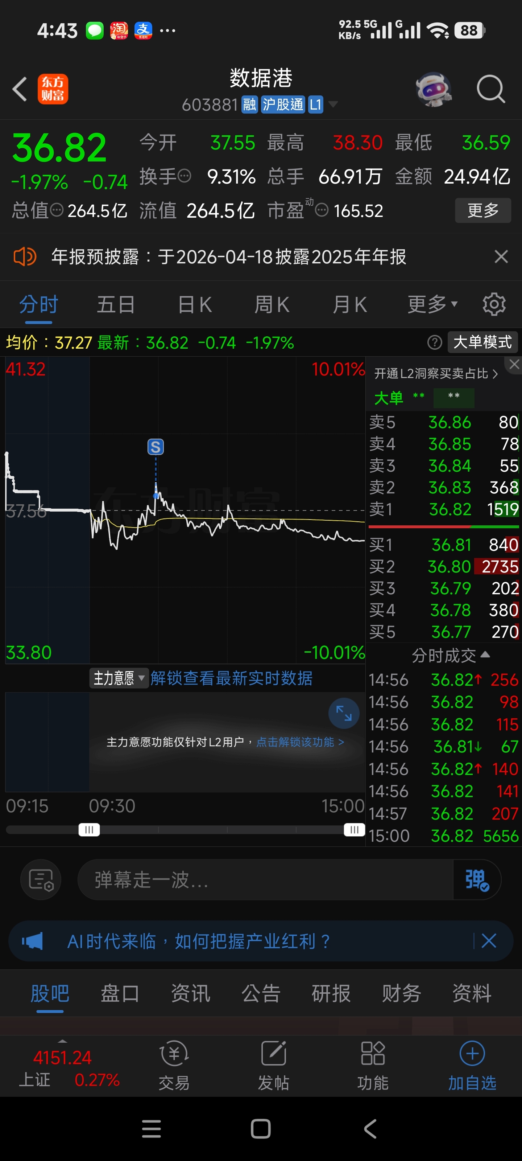Tap the 东方财富 logo icon
The width and height of the screenshot is (522, 1161).
pos(53,89)
